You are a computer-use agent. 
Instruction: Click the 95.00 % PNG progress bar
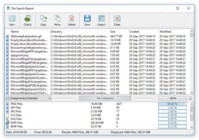point(172,104)
